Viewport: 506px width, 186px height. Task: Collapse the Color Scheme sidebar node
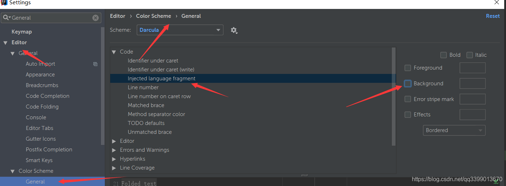[x=13, y=171]
